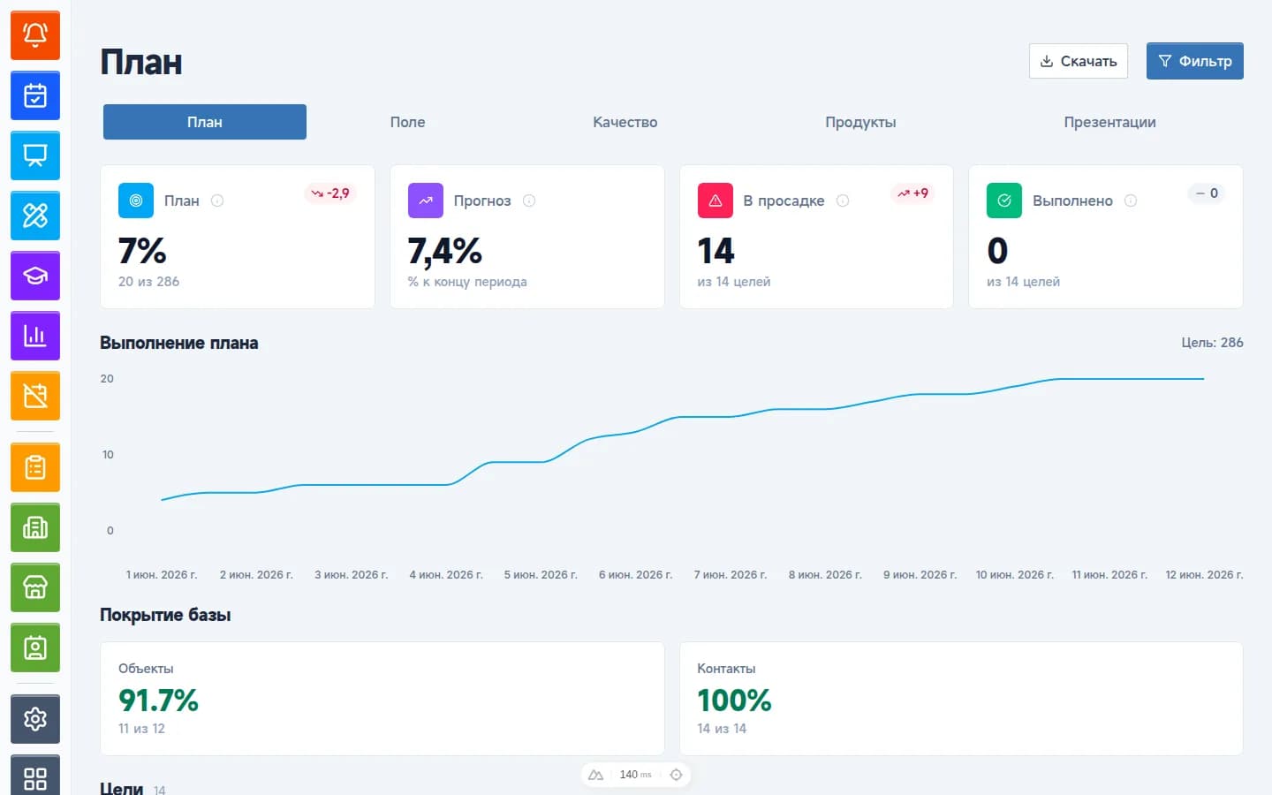Click the 7,4% forecast value
Screen dimensions: 1272x795
[x=445, y=251]
